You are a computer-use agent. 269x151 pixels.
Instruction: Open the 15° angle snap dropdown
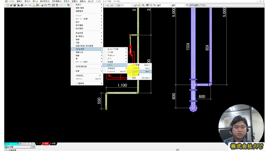pyautogui.click(x=131, y=5)
